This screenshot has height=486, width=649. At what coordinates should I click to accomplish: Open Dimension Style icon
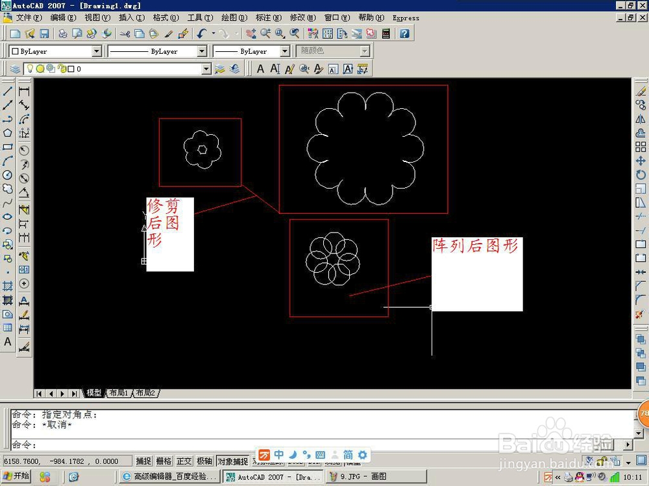[x=24, y=347]
